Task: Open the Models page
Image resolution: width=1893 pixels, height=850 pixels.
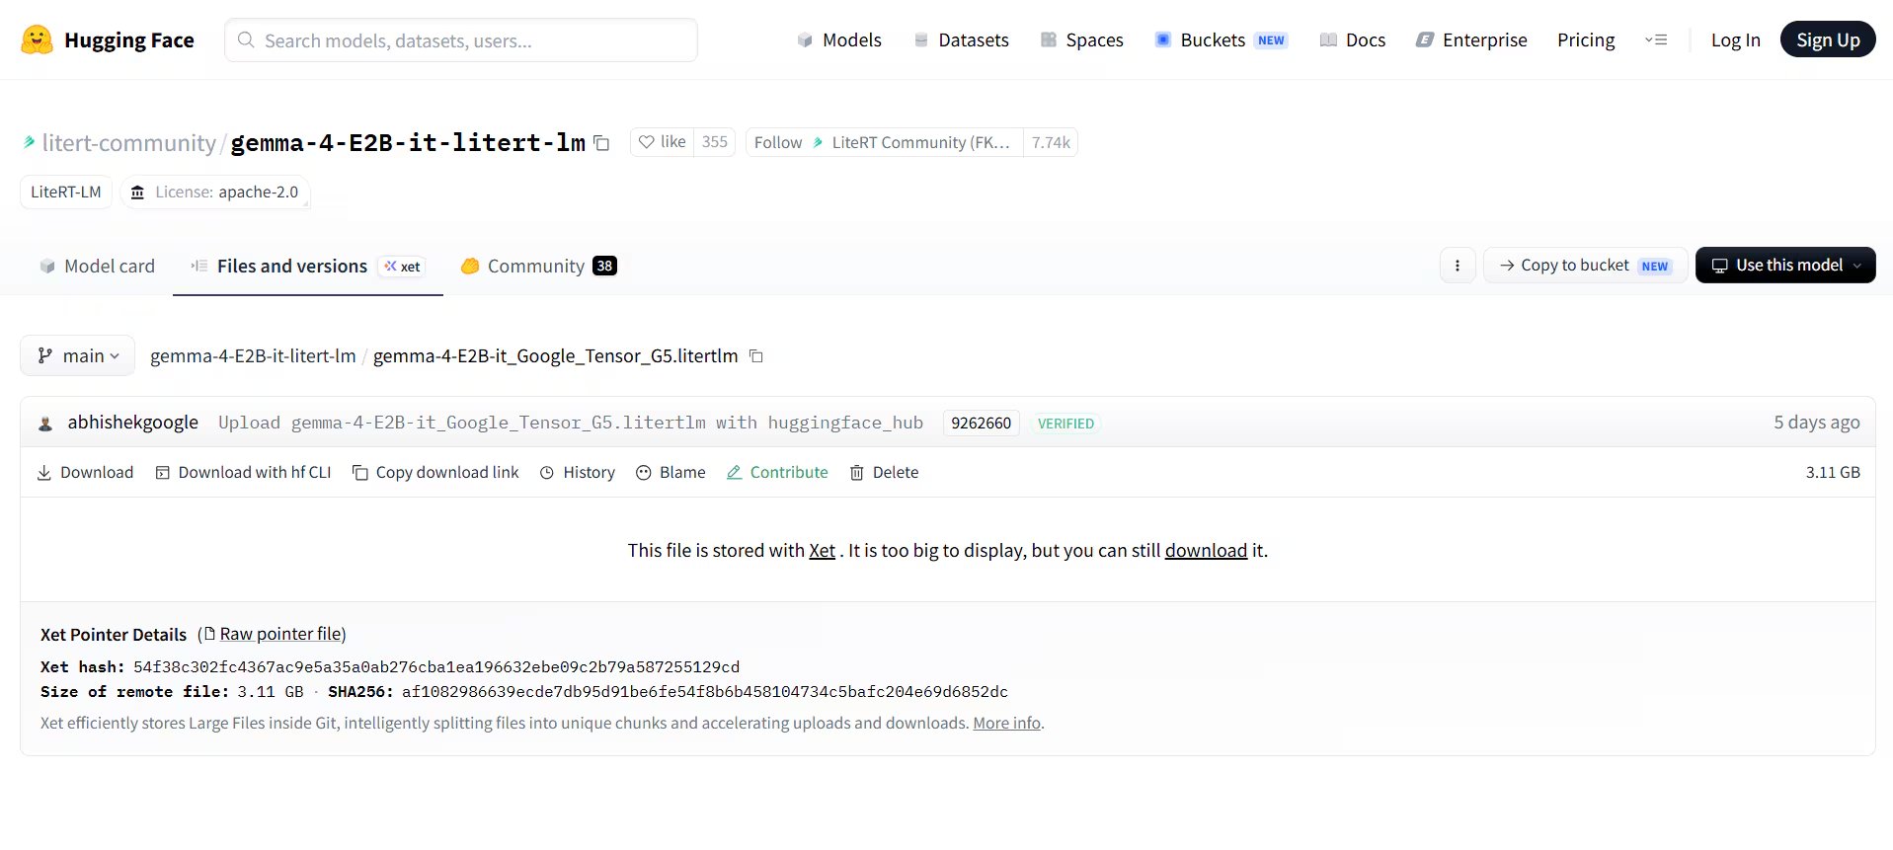Action: (839, 39)
